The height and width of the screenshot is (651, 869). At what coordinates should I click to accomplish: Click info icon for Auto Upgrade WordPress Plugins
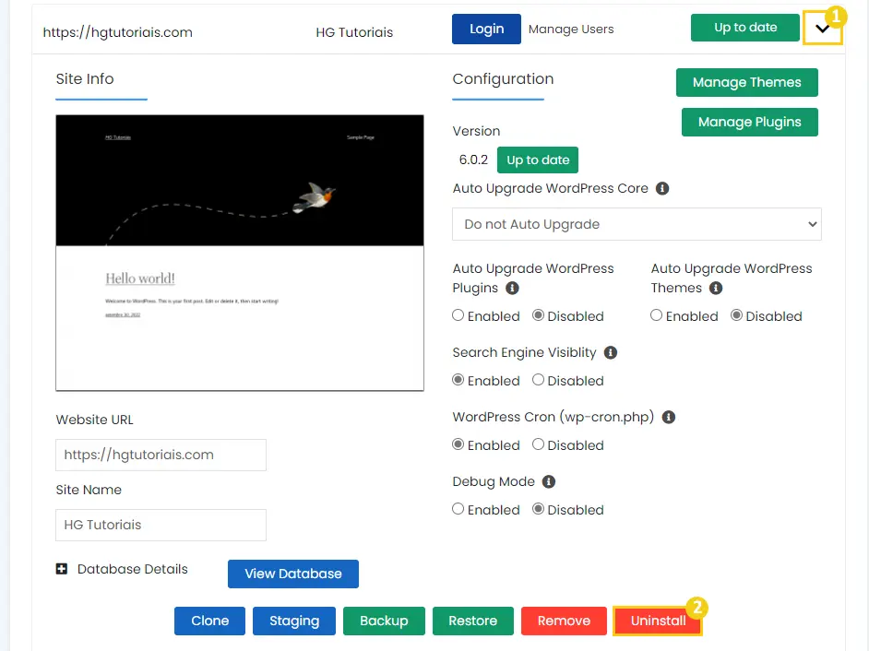(x=513, y=288)
